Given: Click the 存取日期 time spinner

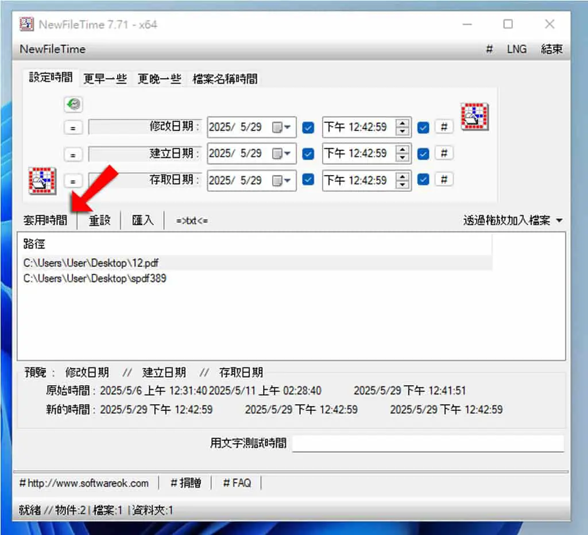Looking at the screenshot, I should [402, 180].
